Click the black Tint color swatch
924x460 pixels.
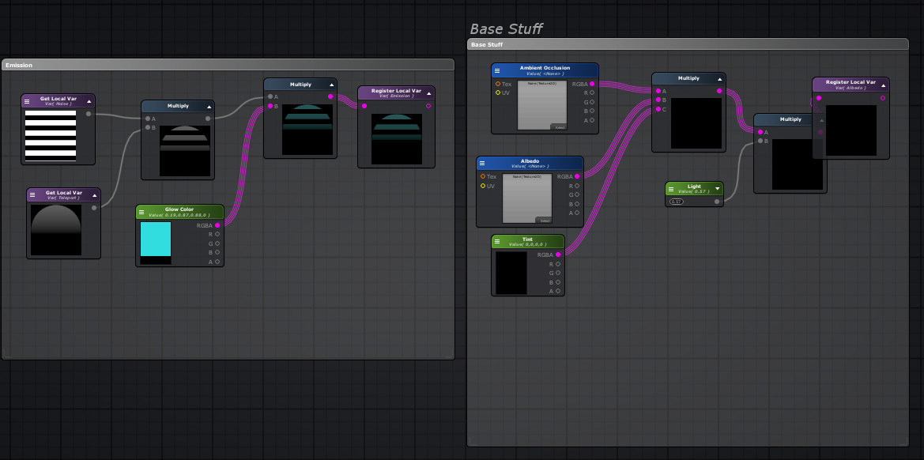(x=511, y=273)
